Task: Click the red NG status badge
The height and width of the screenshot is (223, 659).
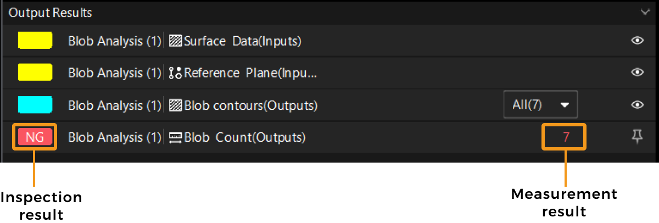Action: [x=35, y=137]
